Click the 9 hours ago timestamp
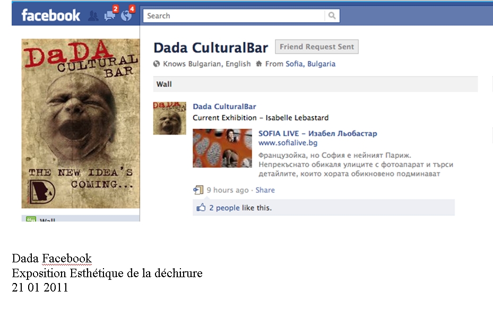 pyautogui.click(x=228, y=190)
